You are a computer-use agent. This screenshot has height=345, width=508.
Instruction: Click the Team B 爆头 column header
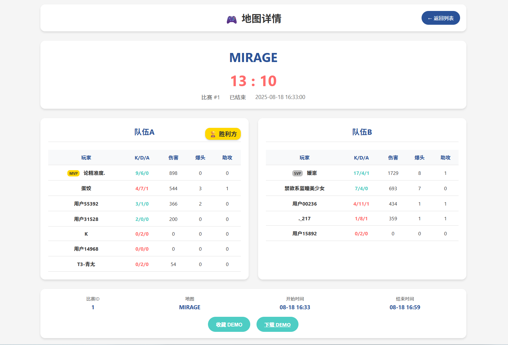click(419, 158)
